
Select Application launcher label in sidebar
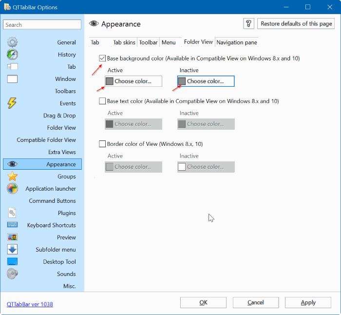pos(51,189)
